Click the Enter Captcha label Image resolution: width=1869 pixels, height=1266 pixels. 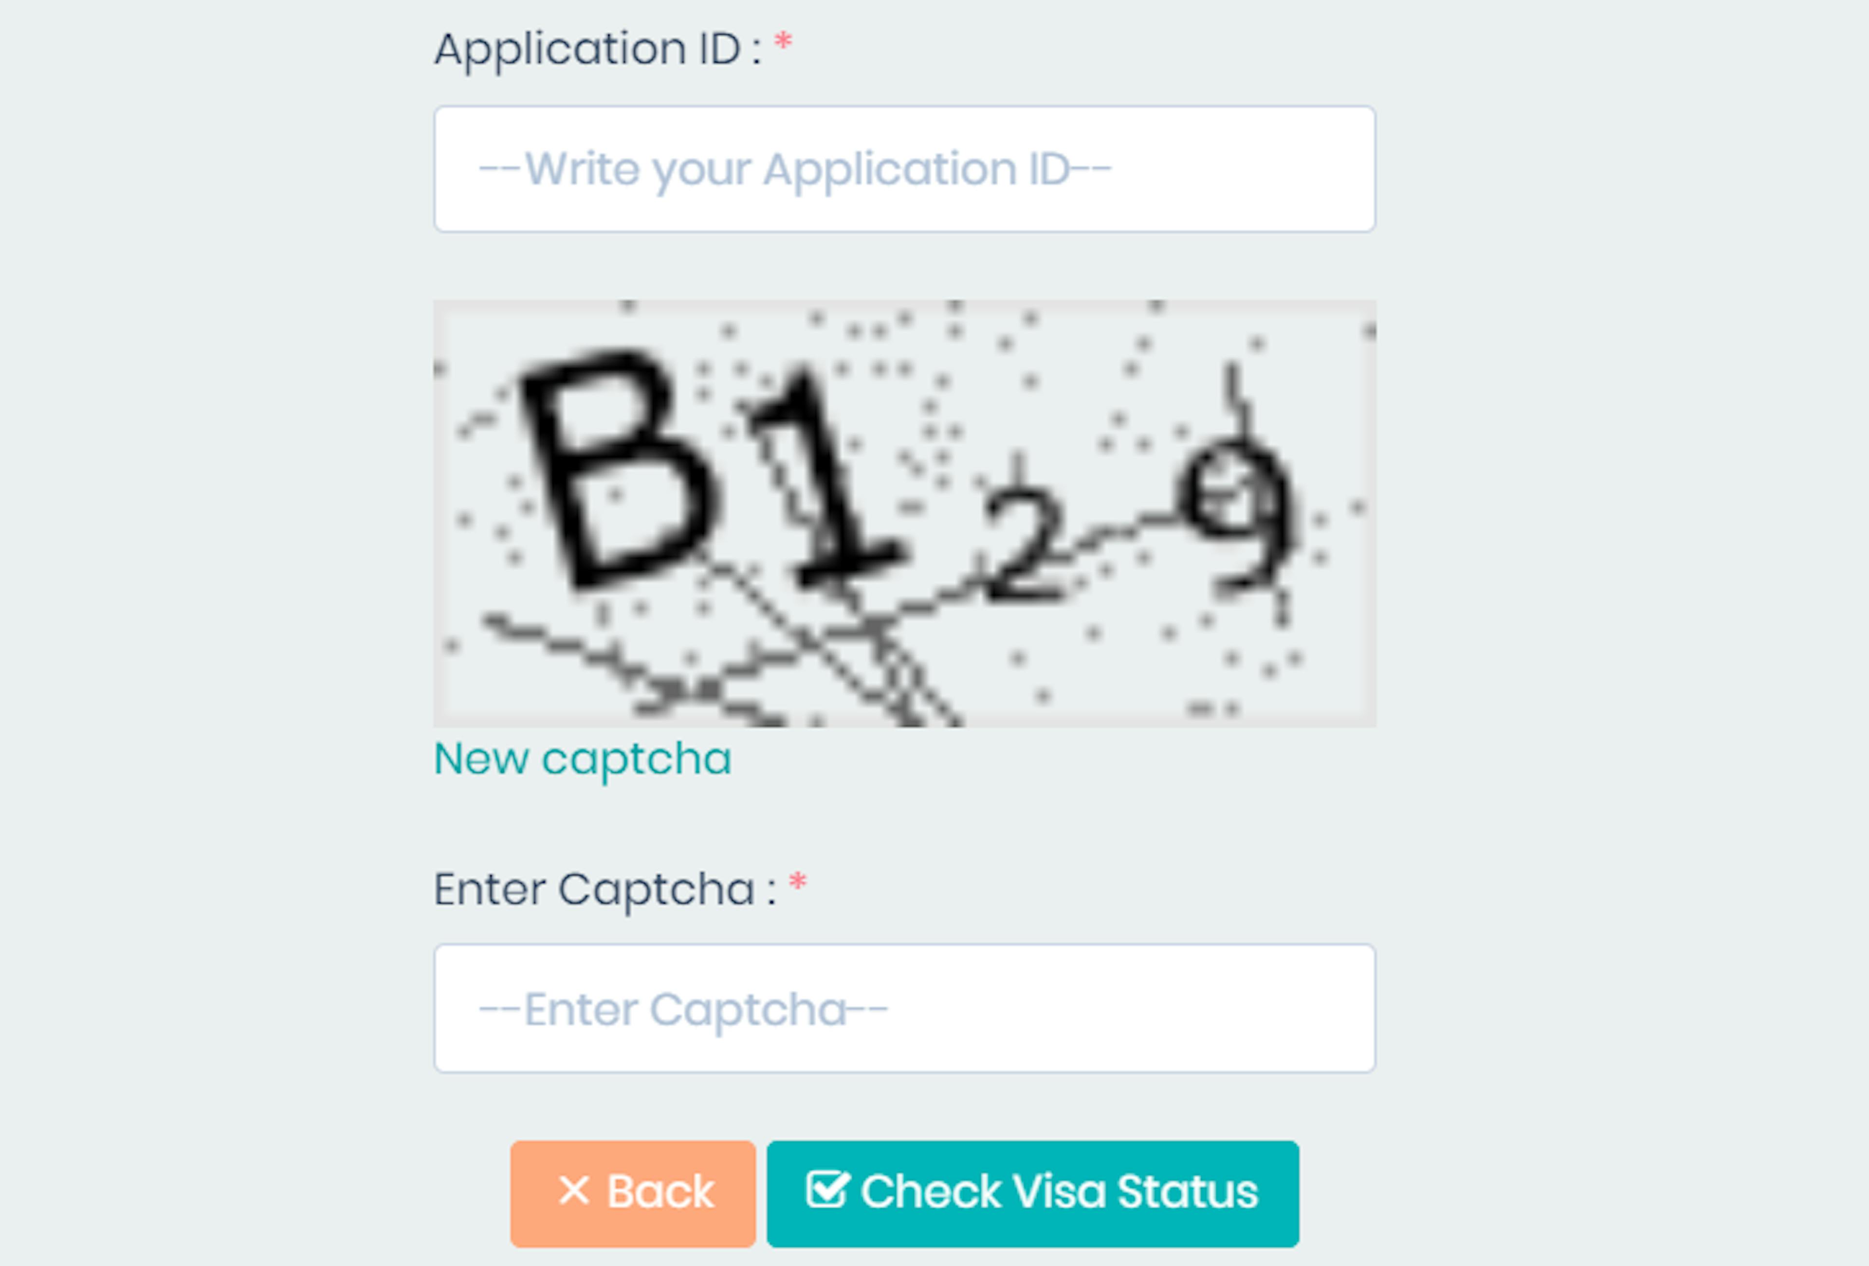click(x=605, y=890)
